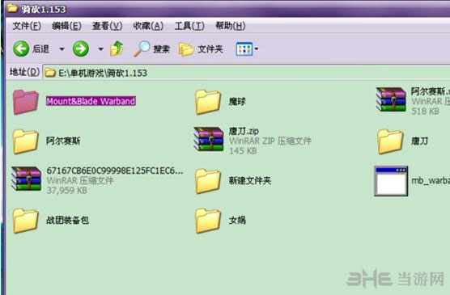The image size is (450, 295).
Task: Click the 阿尔赛斯 archive file name
Action: (431, 92)
